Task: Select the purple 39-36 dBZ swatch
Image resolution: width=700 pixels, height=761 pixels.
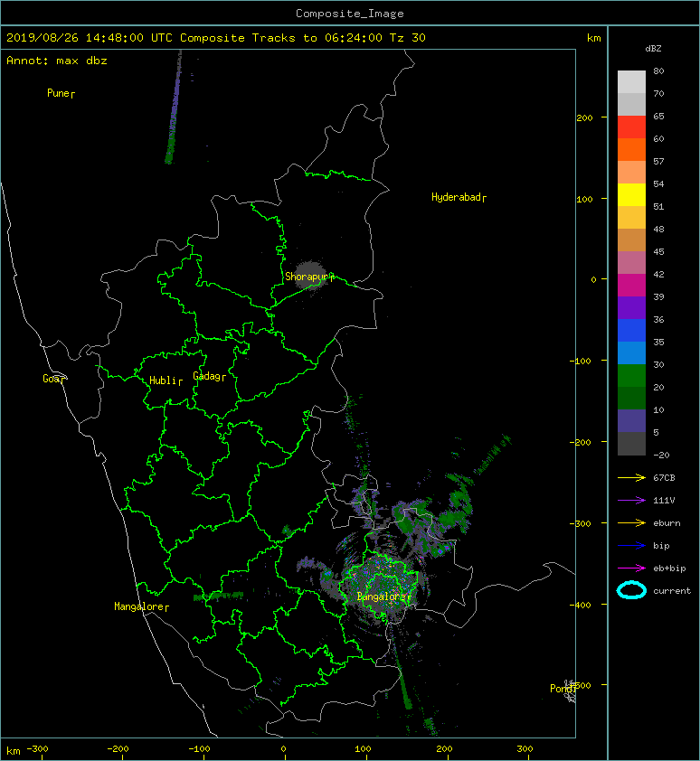Action: (631, 307)
